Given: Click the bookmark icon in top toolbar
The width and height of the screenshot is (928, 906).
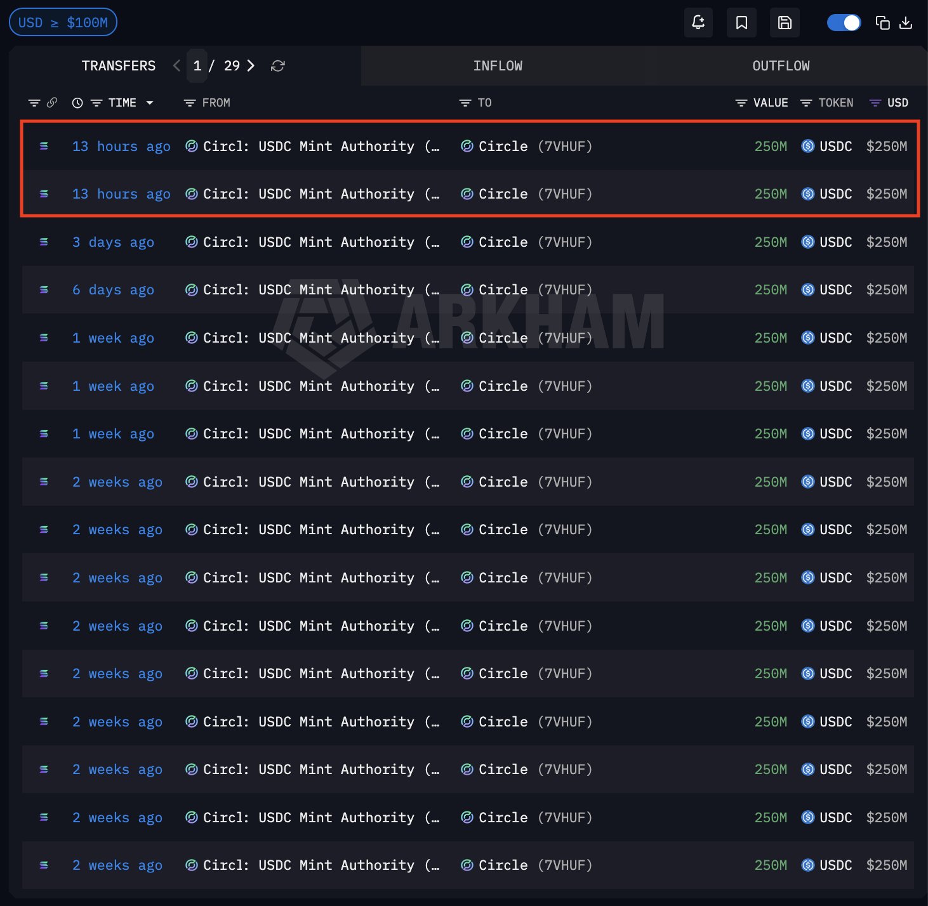Looking at the screenshot, I should [741, 23].
